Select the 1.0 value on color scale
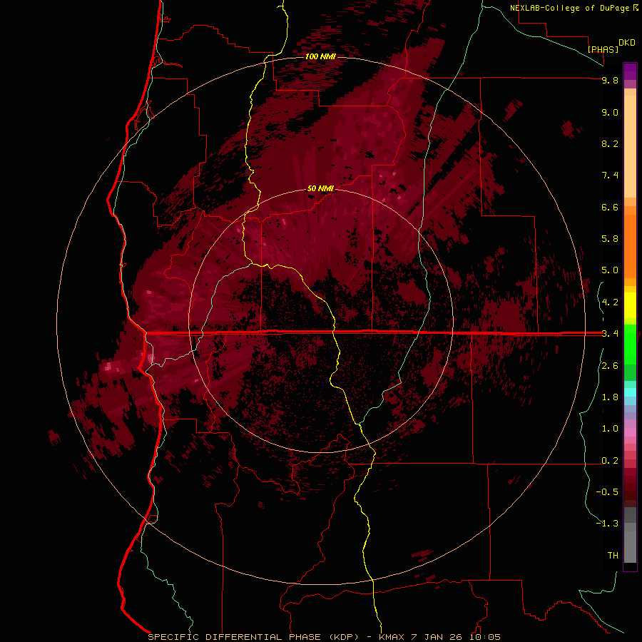Image resolution: width=642 pixels, height=642 pixels. (x=610, y=429)
